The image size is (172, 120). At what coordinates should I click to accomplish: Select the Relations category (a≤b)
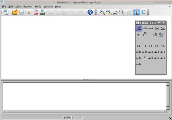click(x=144, y=28)
